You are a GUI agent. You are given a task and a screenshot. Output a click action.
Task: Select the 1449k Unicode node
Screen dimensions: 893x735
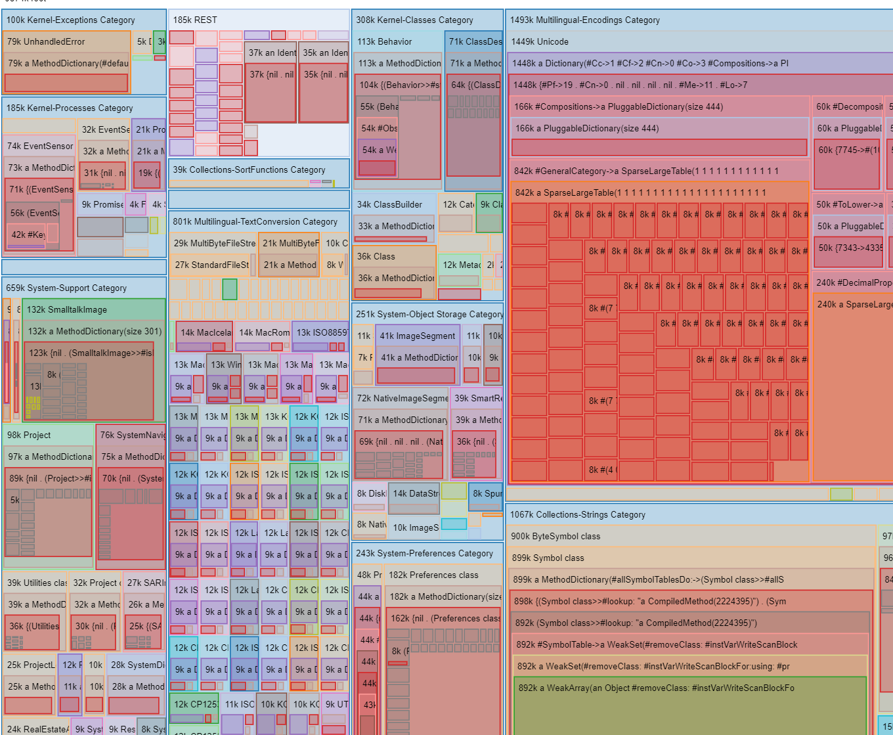[x=540, y=42]
